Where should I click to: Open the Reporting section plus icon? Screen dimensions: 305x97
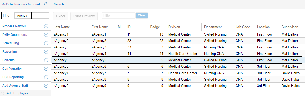pos(46,52)
